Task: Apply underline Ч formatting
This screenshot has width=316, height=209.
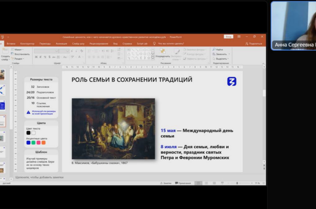Action: 45,57
